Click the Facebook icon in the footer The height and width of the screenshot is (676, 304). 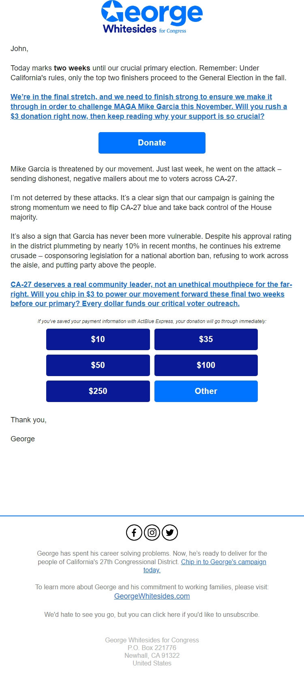[x=134, y=533]
